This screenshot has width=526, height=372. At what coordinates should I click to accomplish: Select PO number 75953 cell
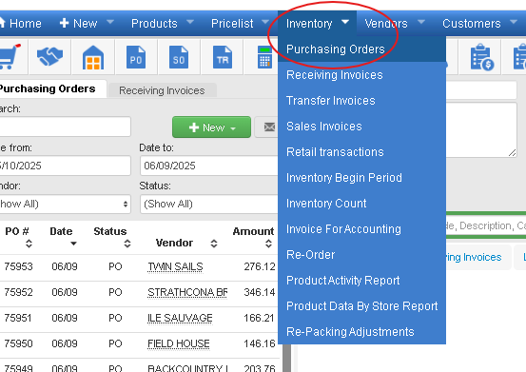coord(18,266)
